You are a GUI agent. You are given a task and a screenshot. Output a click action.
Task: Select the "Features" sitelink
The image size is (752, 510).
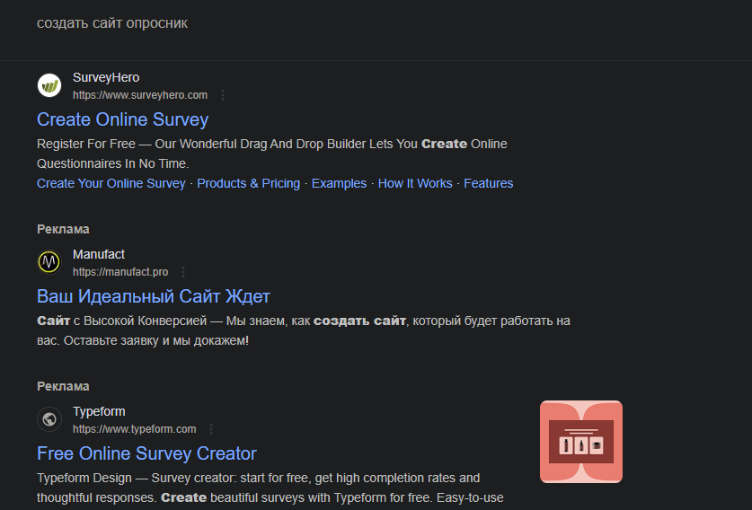488,183
